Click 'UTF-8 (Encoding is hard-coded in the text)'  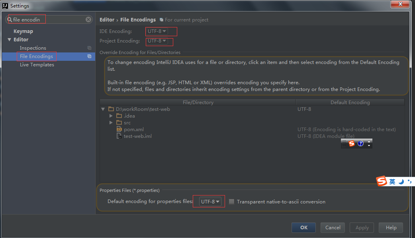pyautogui.click(x=346, y=130)
